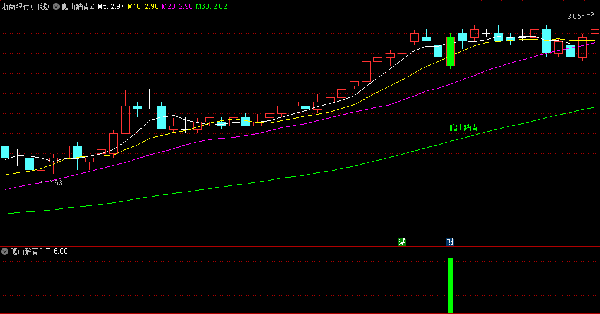Click the green signal bar in the sub-chart

(x=450, y=285)
